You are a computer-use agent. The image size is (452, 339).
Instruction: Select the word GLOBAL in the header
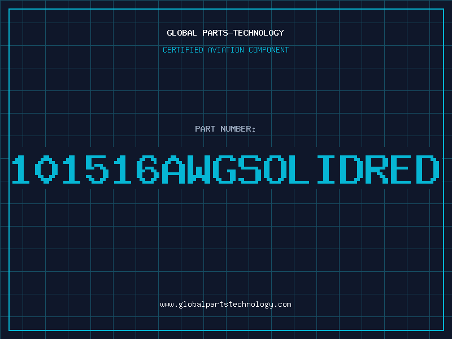coord(182,33)
